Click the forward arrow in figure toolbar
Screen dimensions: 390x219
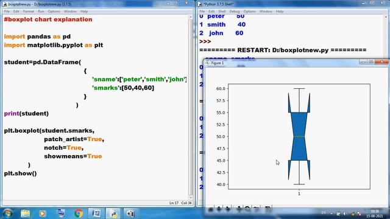(x=227, y=209)
